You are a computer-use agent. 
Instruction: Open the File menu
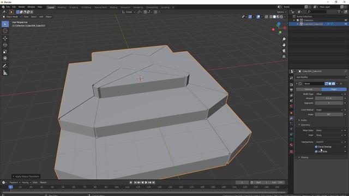point(8,7)
